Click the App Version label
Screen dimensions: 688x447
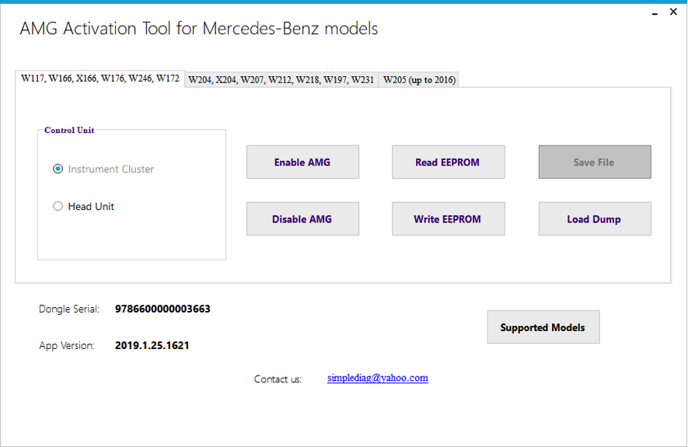click(x=66, y=346)
